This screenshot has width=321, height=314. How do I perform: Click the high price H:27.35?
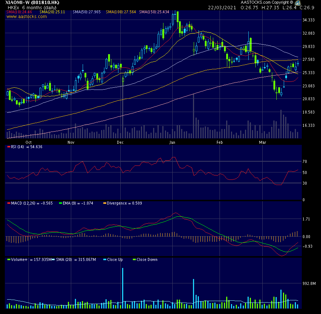270,8
